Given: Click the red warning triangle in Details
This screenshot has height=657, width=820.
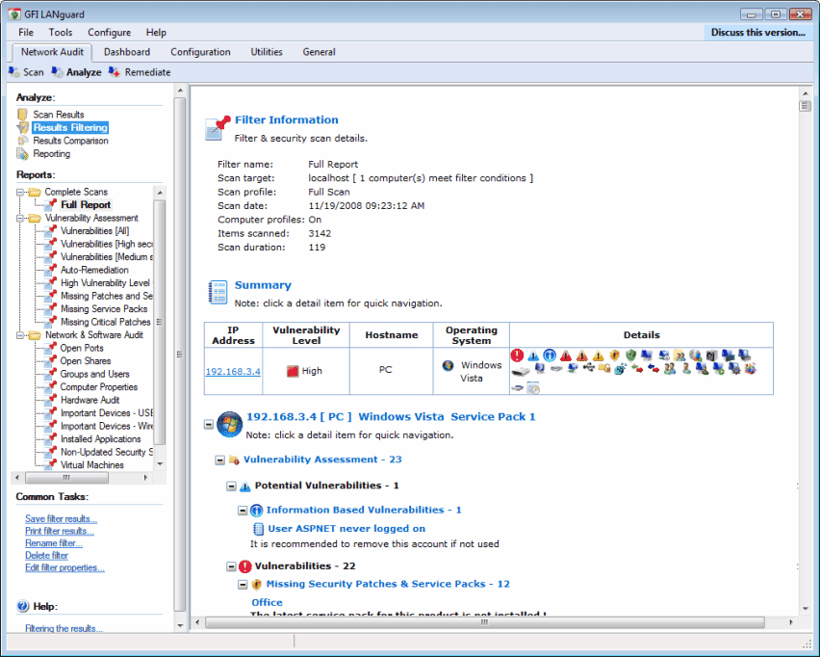Looking at the screenshot, I should click(x=565, y=356).
